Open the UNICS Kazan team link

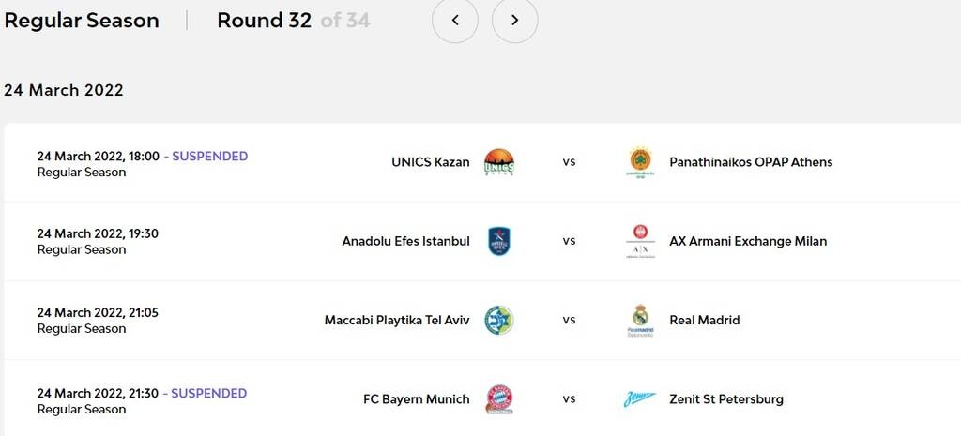[430, 162]
